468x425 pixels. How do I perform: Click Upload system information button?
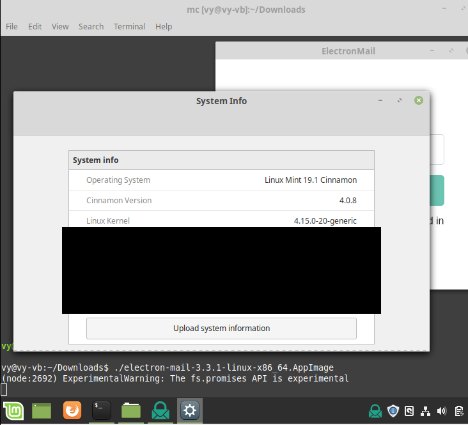[221, 328]
